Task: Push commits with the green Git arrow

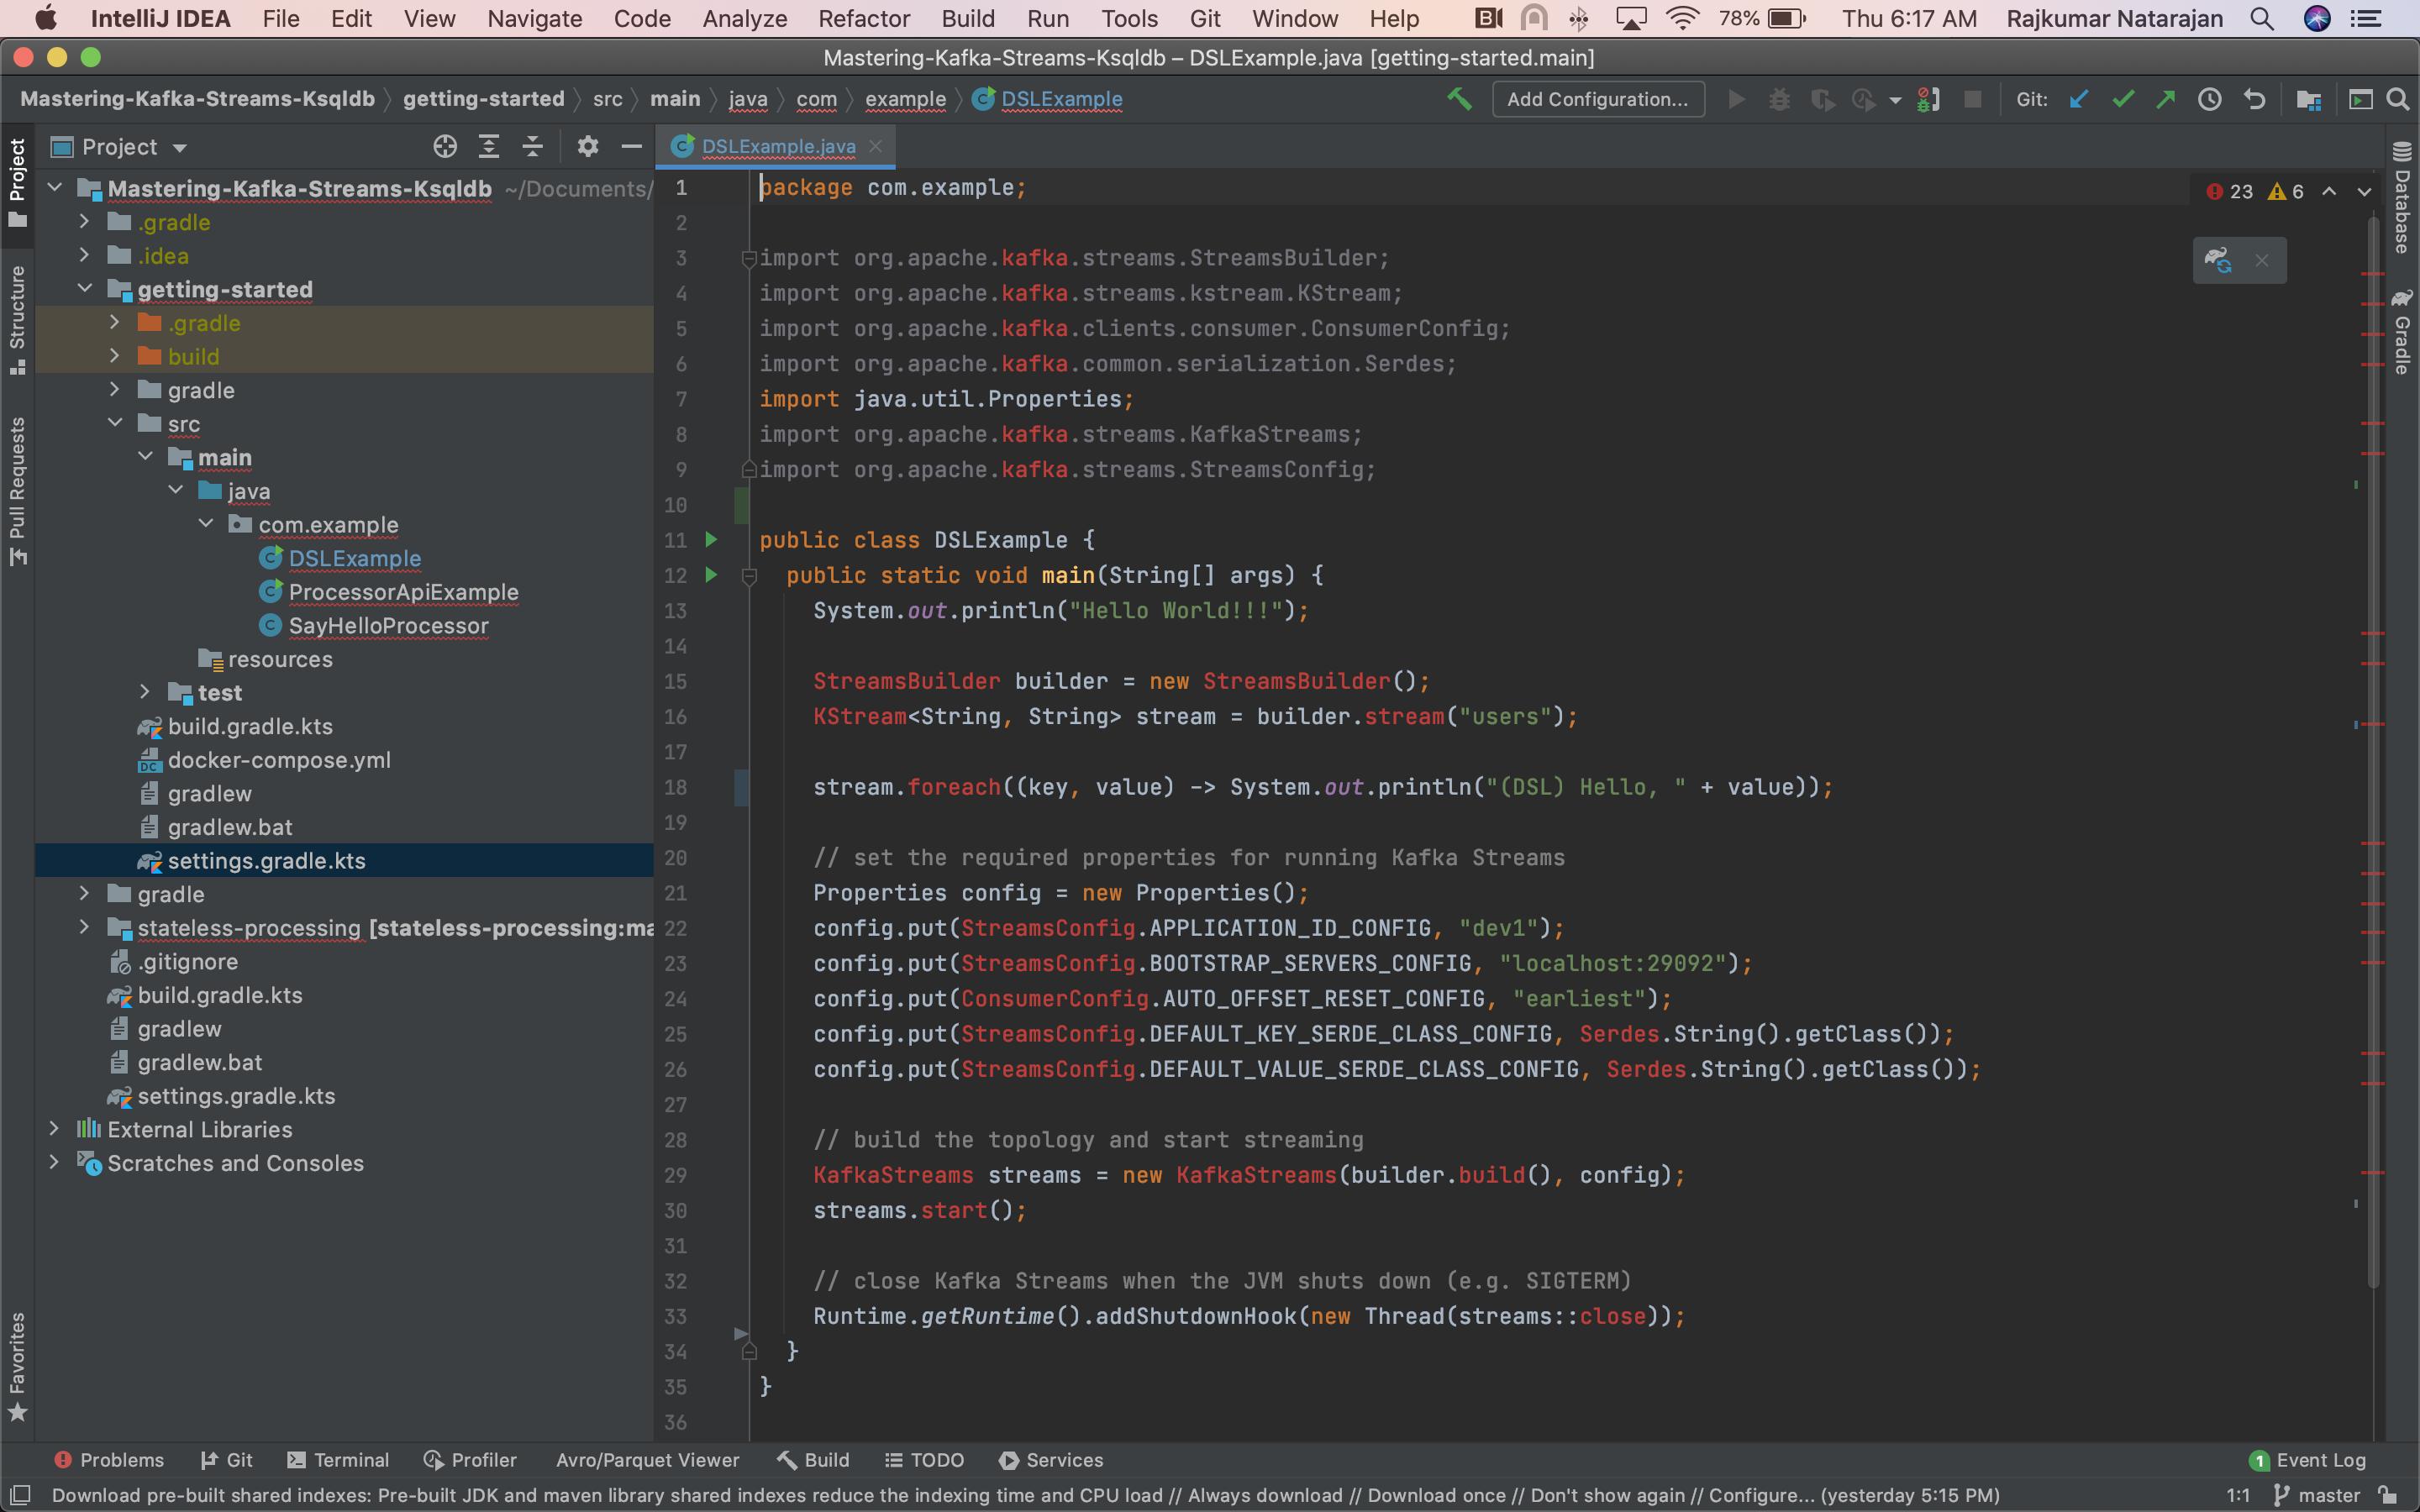Action: click(x=2166, y=99)
